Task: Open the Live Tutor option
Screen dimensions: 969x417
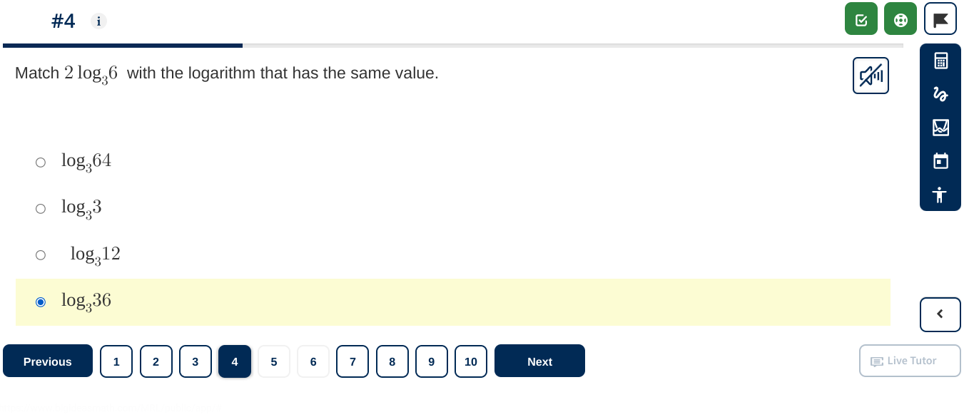Action: (910, 361)
